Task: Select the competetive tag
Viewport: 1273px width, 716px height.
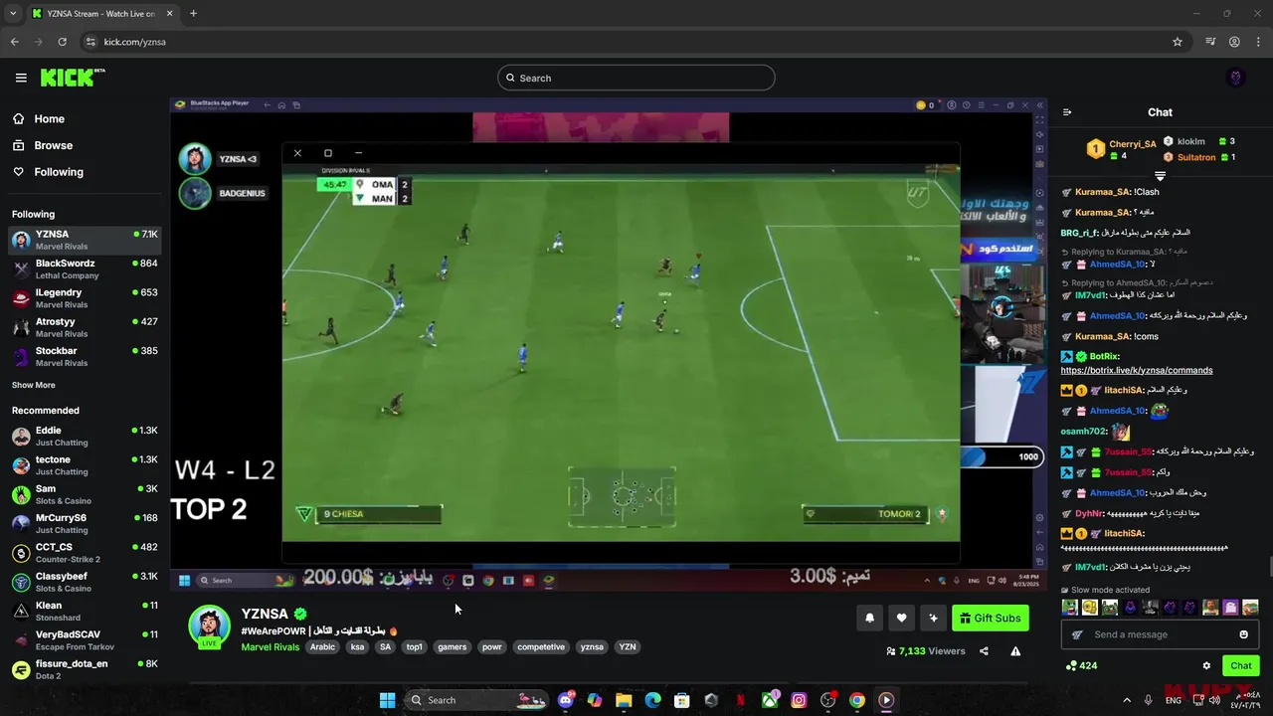Action: (x=541, y=647)
